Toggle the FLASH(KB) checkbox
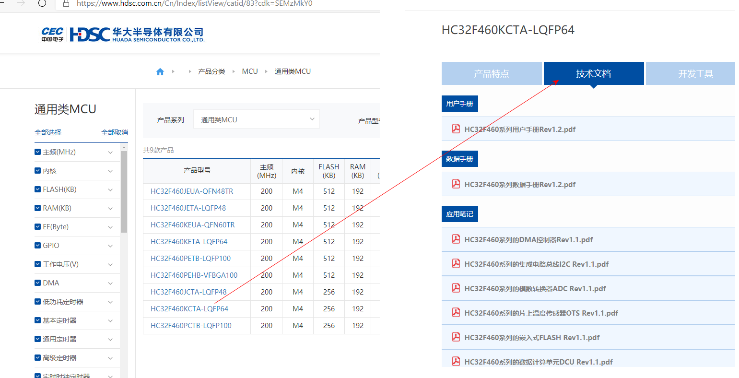Viewport: 739px width, 378px height. [37, 189]
